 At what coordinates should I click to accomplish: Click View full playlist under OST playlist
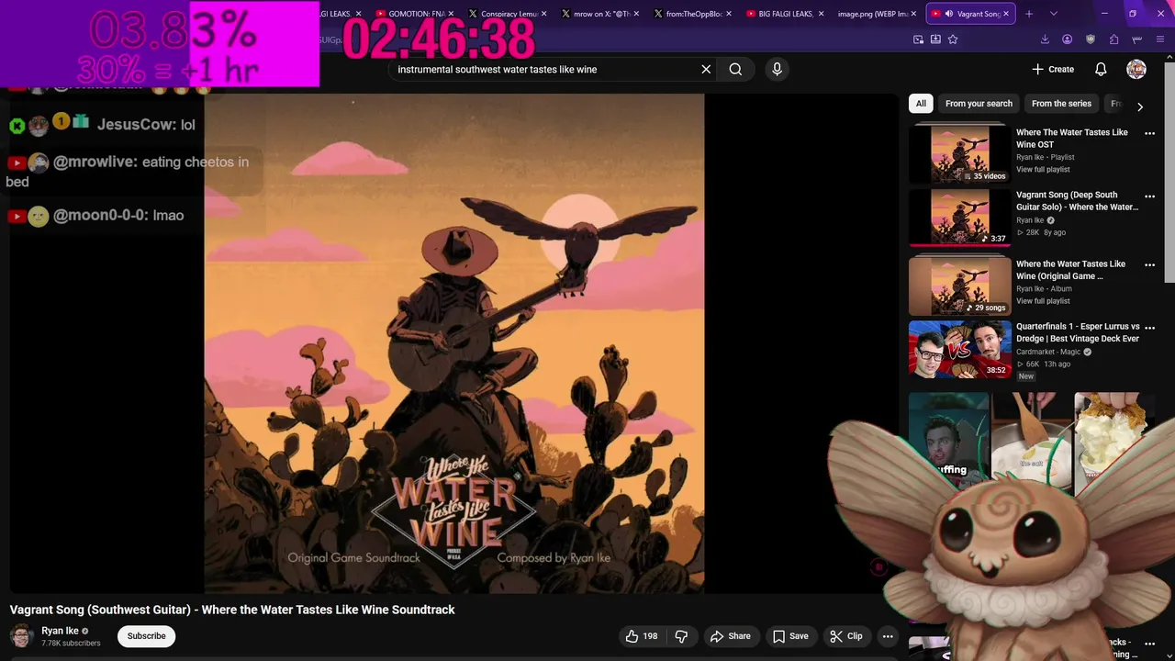1043,170
